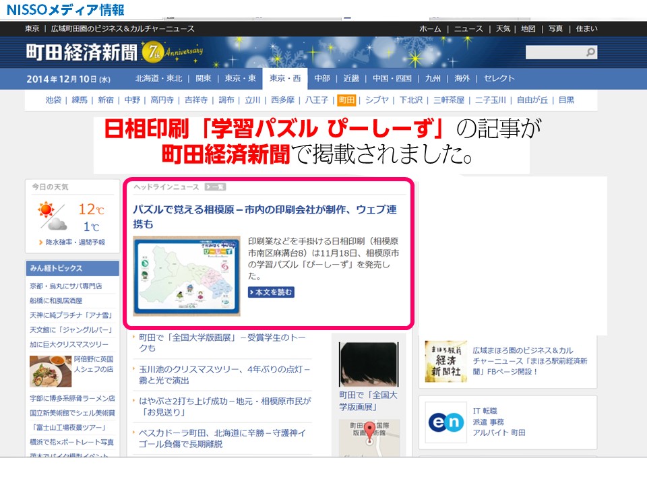This screenshot has width=647, height=485.
Task: Go to the 目黒 area link
Action: [566, 100]
